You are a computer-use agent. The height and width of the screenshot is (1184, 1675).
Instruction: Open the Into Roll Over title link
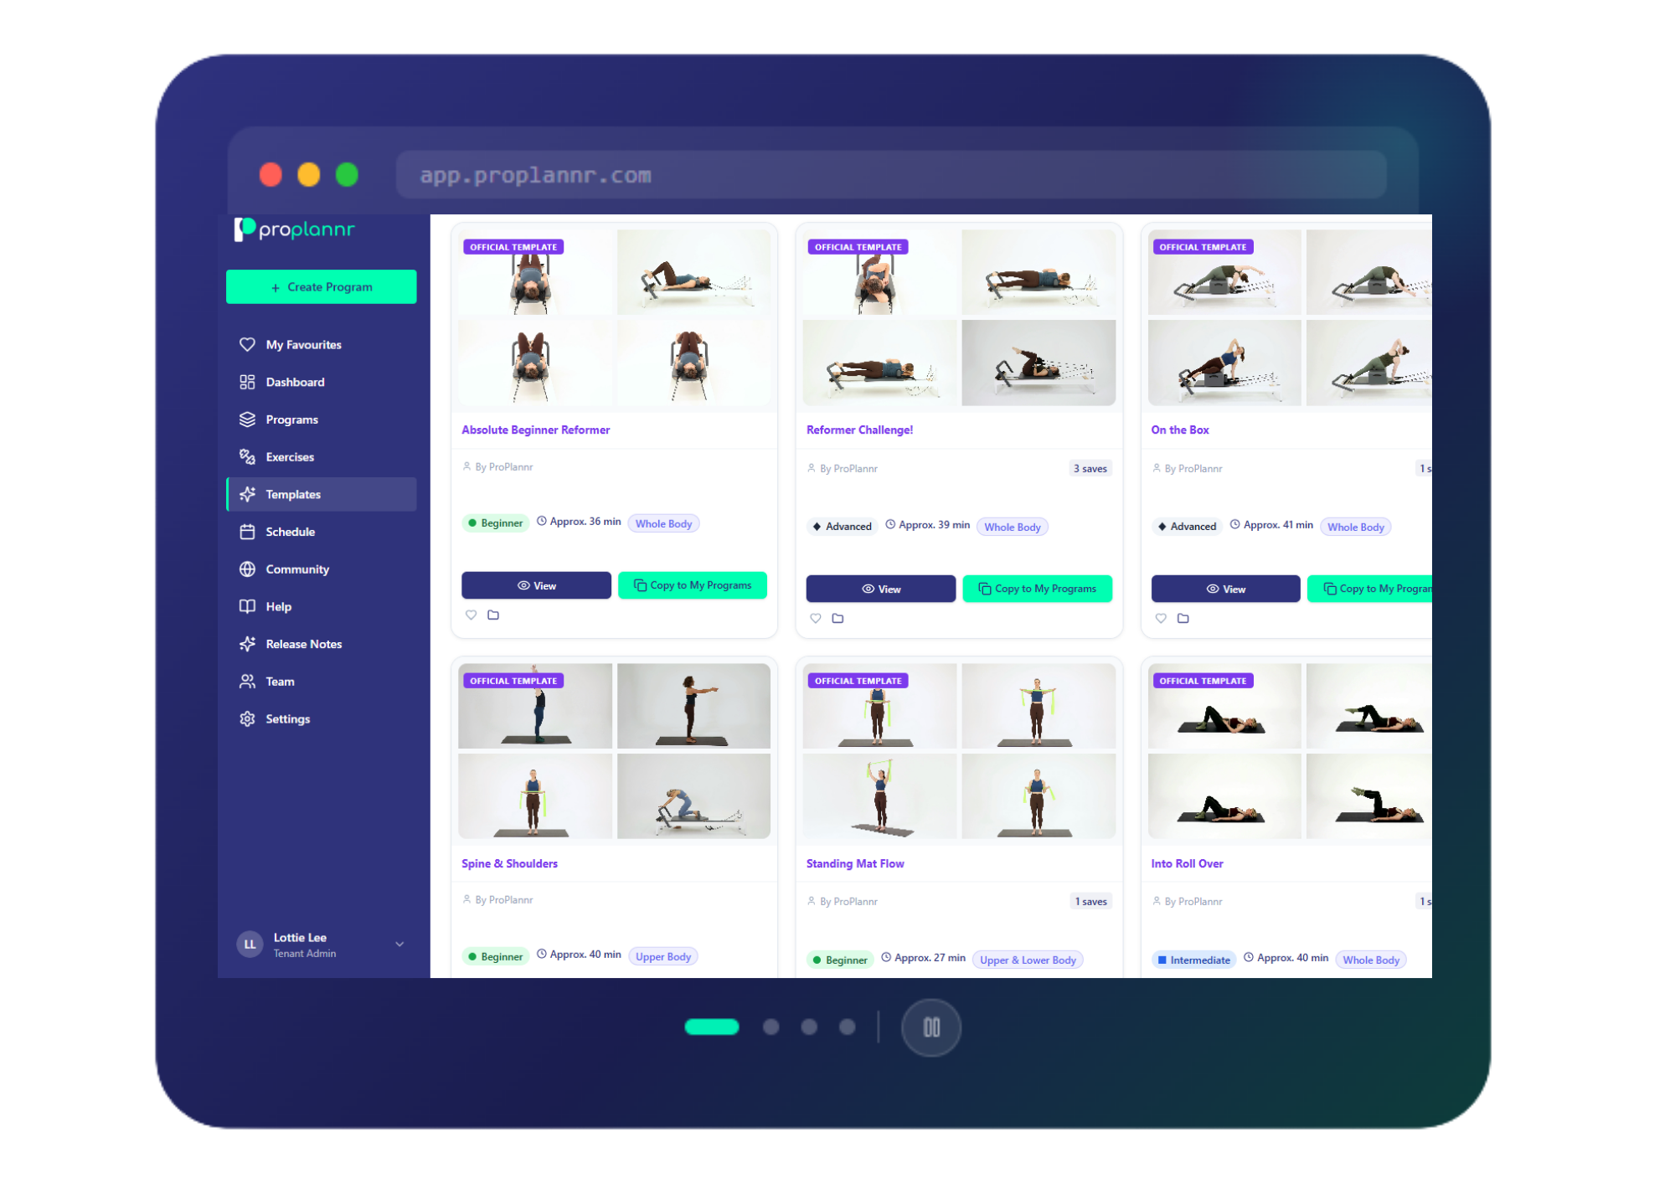pyautogui.click(x=1187, y=863)
